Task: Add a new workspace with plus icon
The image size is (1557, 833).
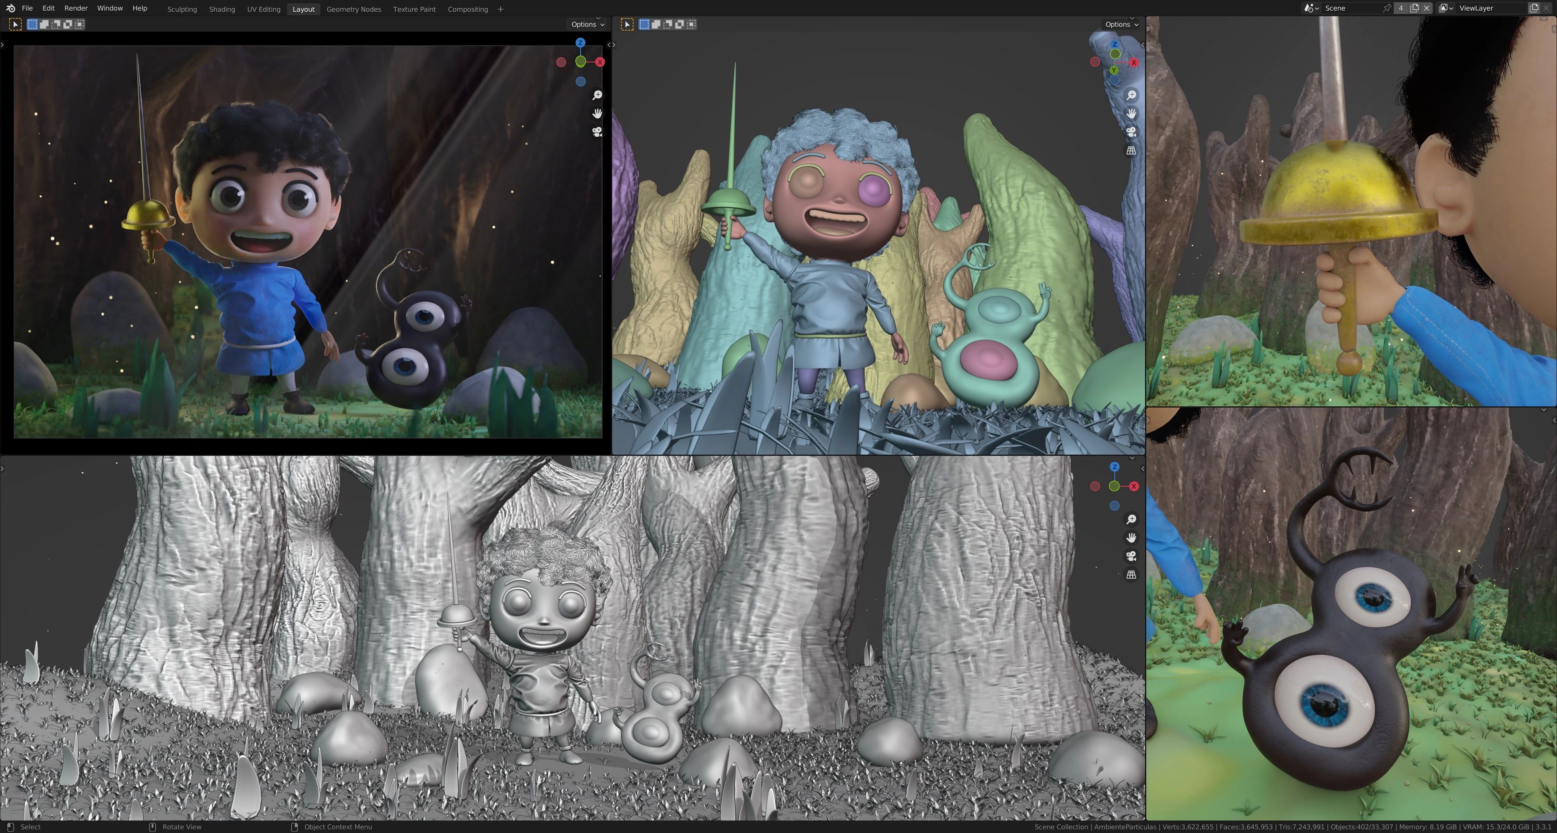Action: point(500,9)
